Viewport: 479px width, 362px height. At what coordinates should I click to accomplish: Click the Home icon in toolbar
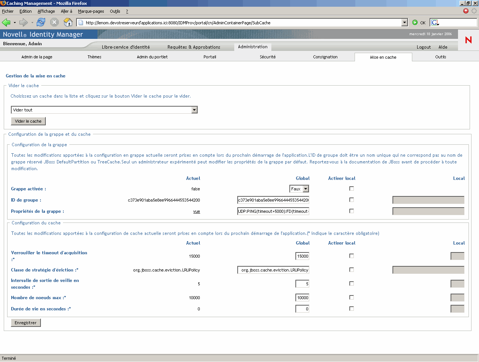pos(68,22)
